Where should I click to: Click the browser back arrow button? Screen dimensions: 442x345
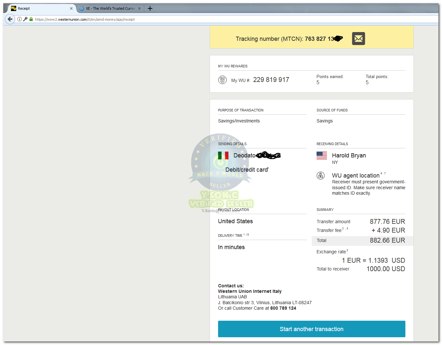coord(10,19)
